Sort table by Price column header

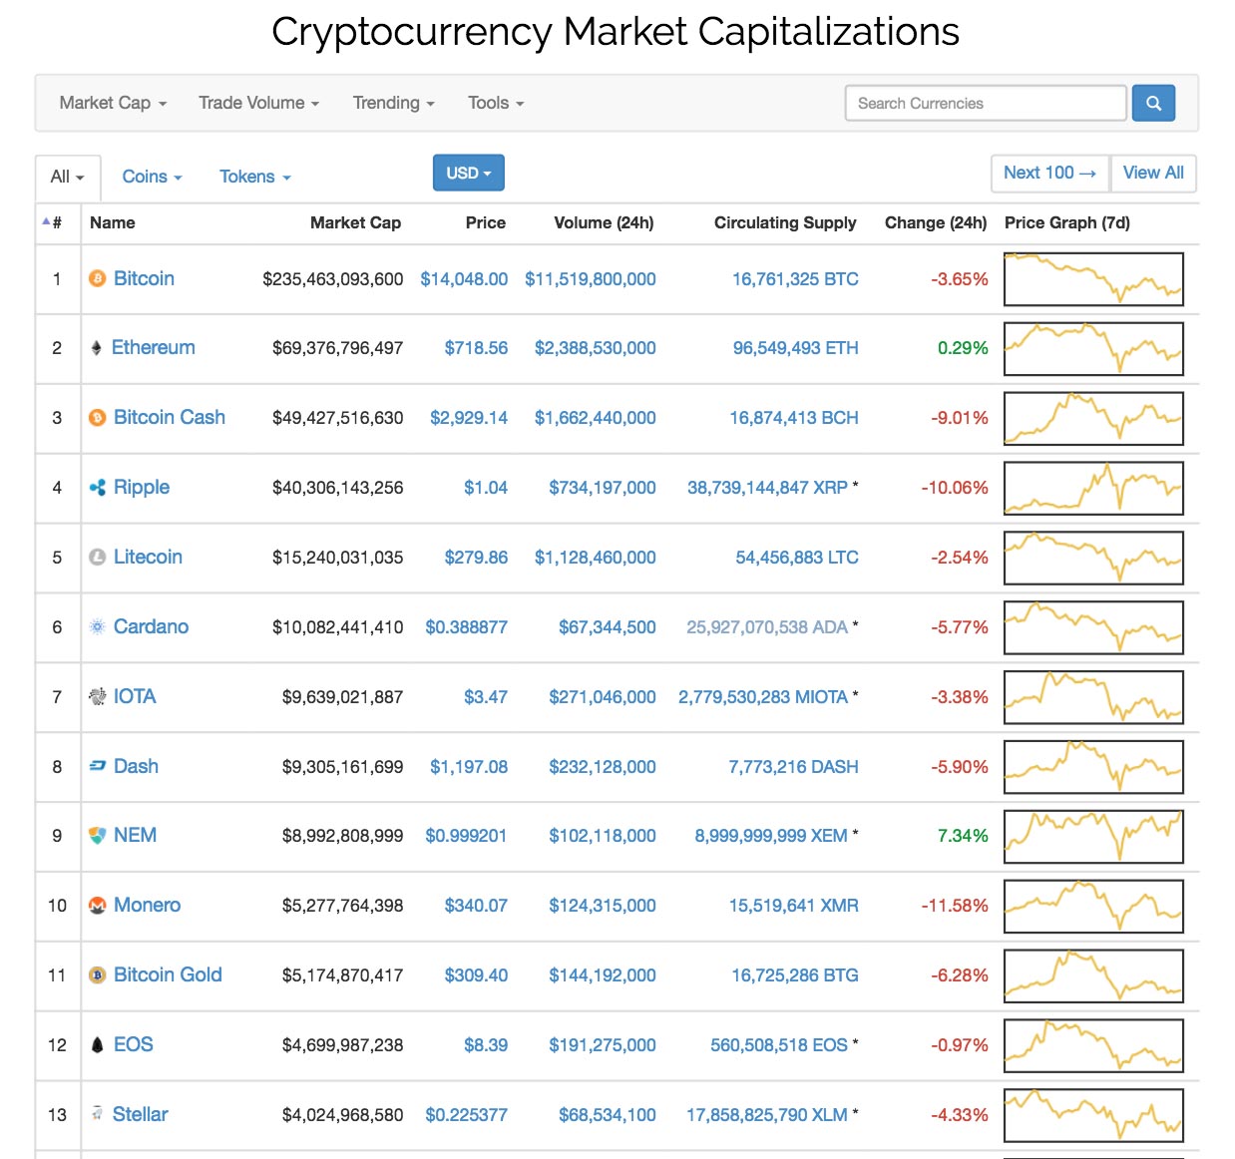click(486, 222)
